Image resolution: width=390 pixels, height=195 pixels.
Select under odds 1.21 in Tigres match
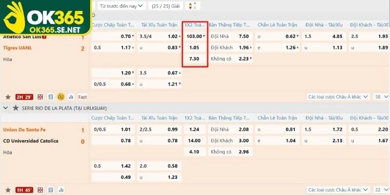[x=159, y=84]
